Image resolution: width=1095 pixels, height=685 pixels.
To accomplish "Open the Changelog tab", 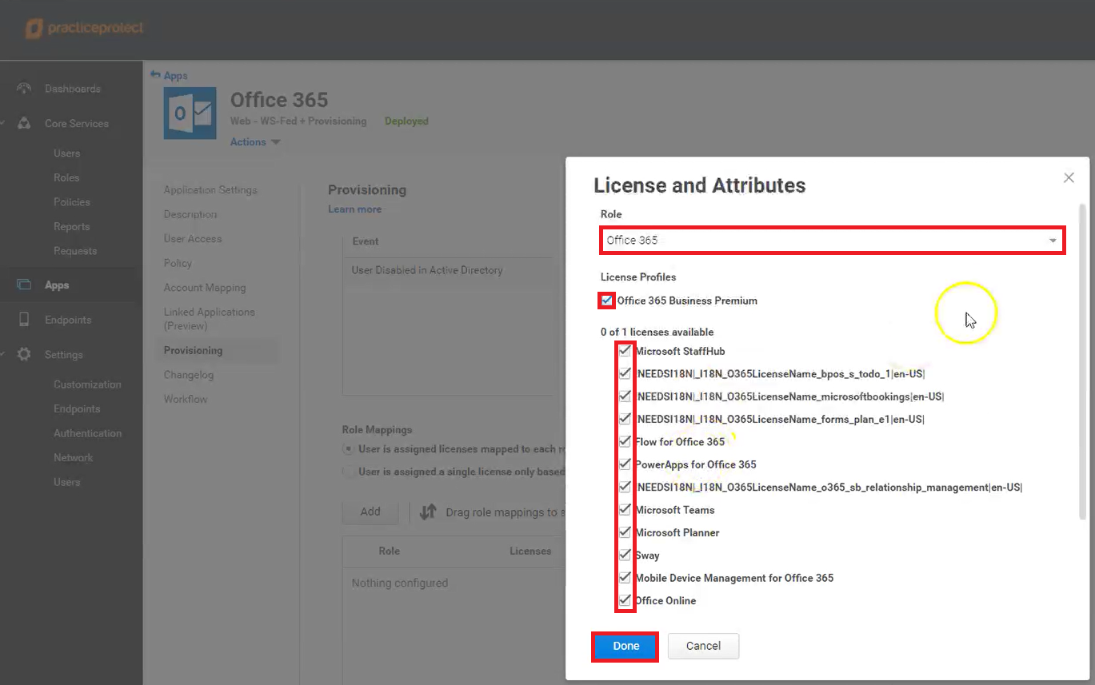I will (x=189, y=374).
